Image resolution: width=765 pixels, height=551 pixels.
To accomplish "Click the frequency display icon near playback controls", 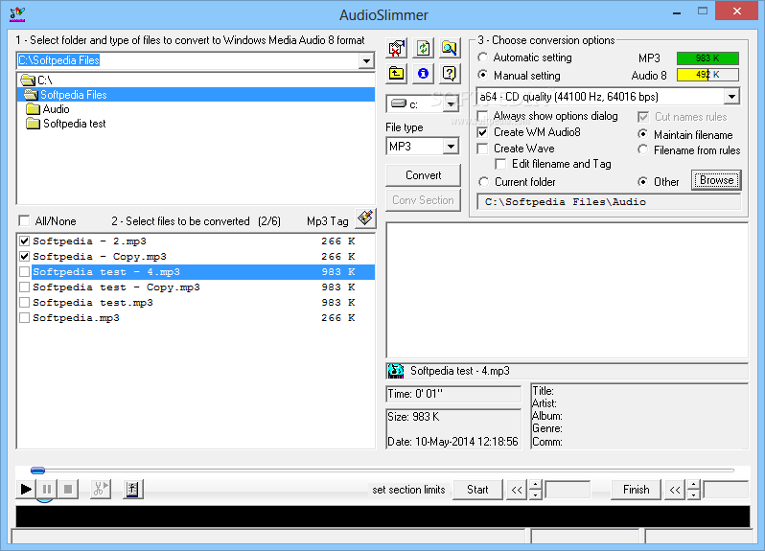I will [132, 489].
